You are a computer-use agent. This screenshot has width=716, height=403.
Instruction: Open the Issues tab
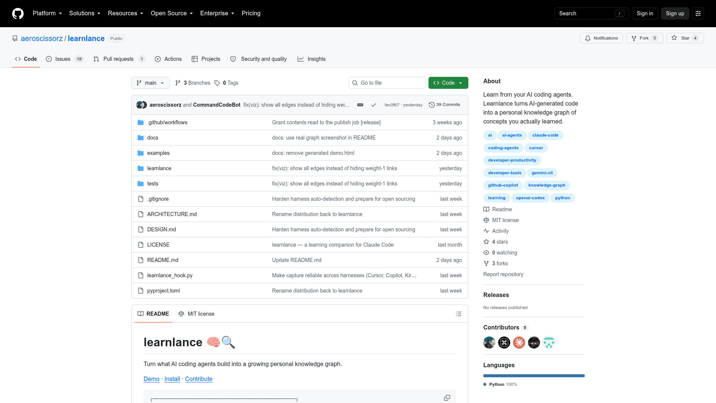click(x=65, y=59)
